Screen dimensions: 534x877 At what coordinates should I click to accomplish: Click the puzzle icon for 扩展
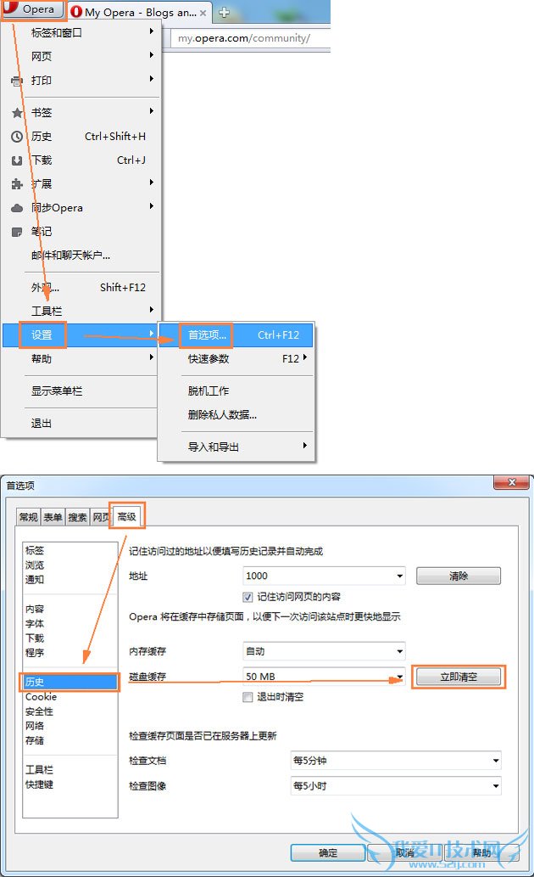(17, 184)
